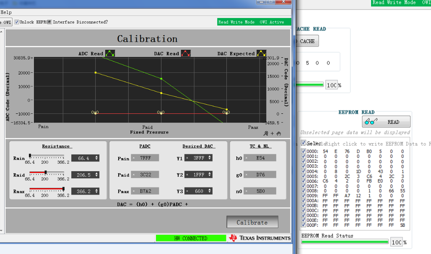Viewport: 431px width, 254px height.
Task: Click the Rmax value stepper arrows
Action: click(96, 191)
